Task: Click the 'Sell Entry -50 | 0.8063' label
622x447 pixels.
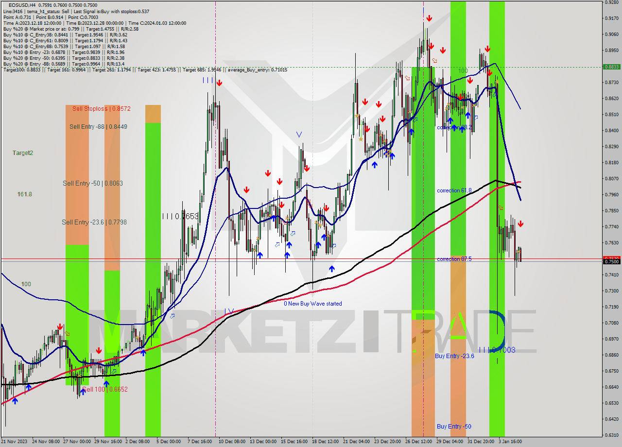Action: click(x=93, y=183)
